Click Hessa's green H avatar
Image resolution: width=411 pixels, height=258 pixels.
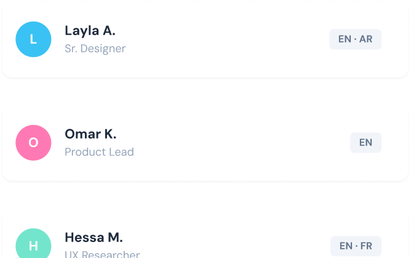tap(33, 243)
